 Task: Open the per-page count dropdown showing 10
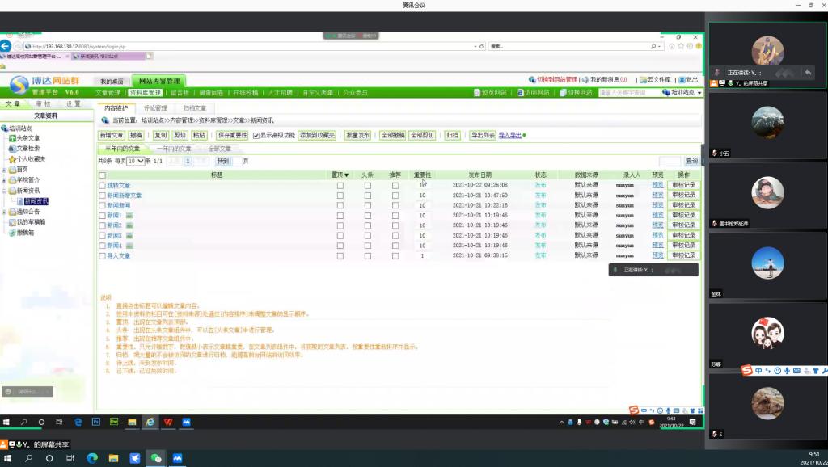[x=136, y=162]
